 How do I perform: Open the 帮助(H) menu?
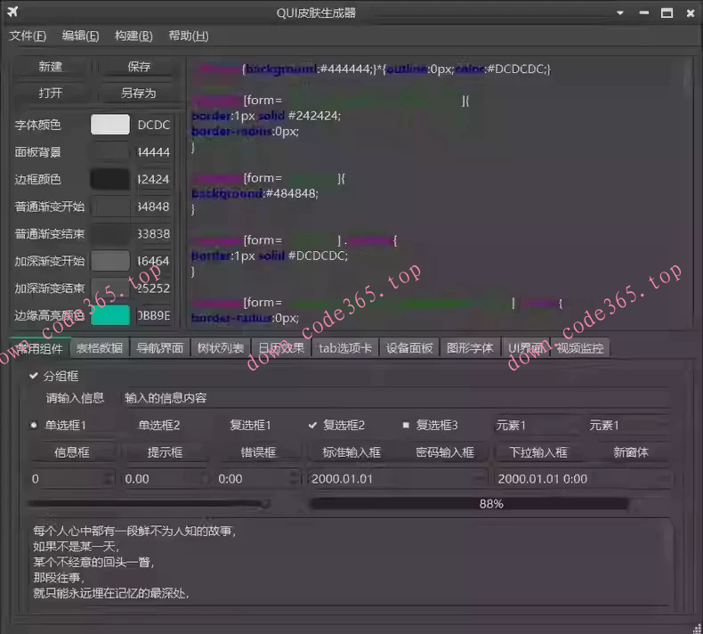coord(189,36)
